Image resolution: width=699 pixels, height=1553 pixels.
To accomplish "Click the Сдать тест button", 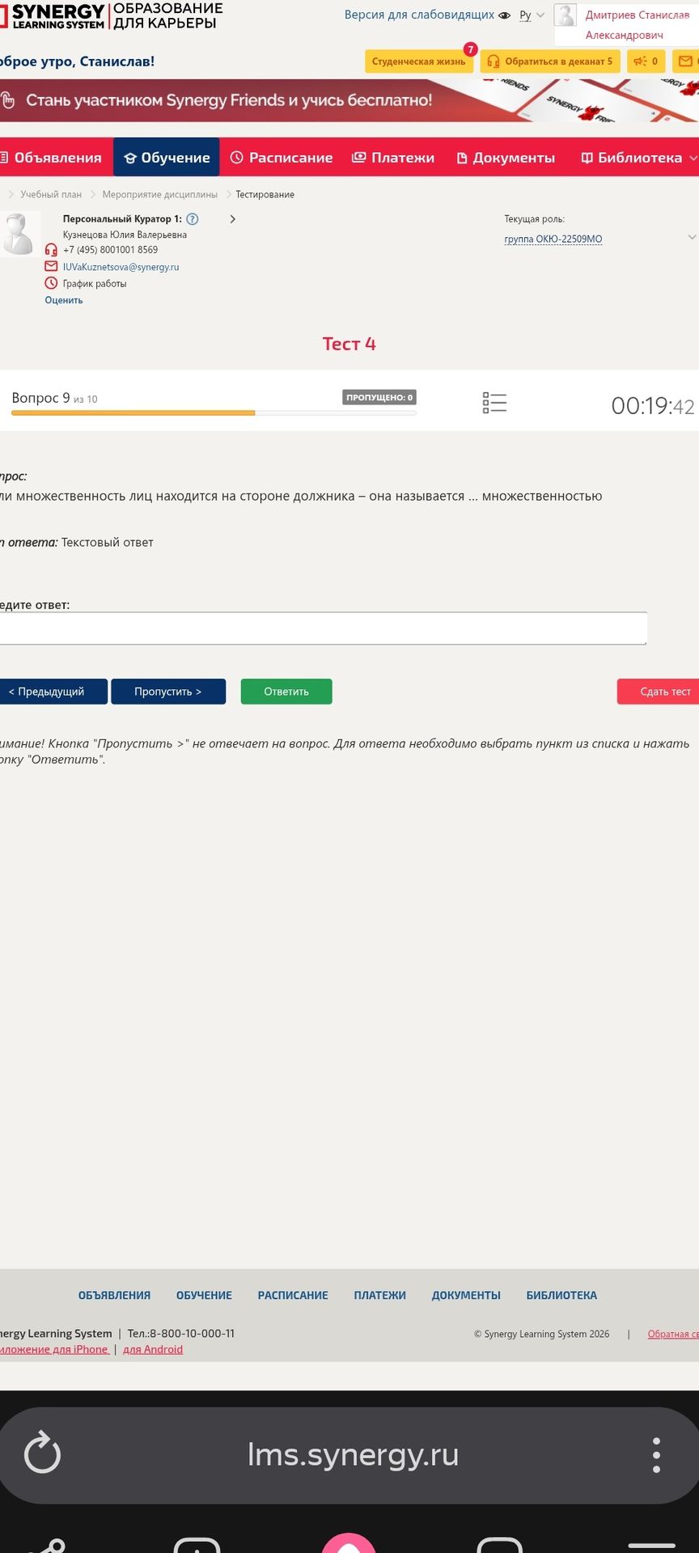I will tap(659, 692).
